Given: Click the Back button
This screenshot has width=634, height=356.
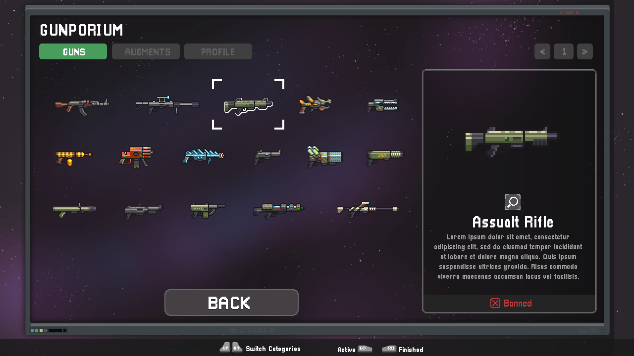Looking at the screenshot, I should pos(231,302).
